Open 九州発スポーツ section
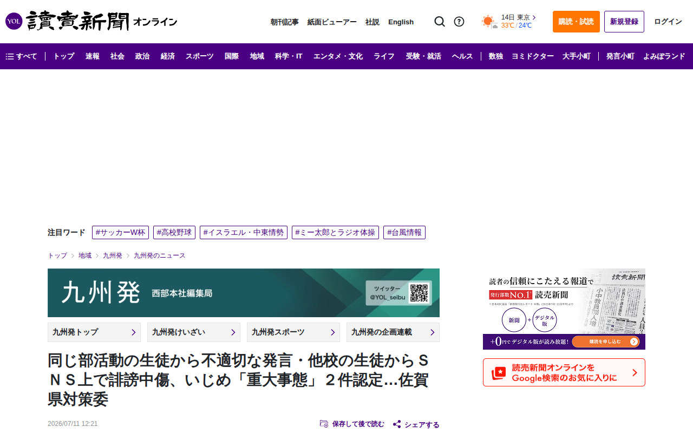The height and width of the screenshot is (433, 693). click(293, 332)
